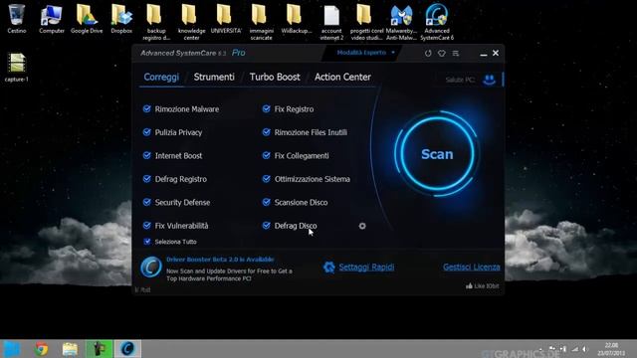Image resolution: width=637 pixels, height=358 pixels.
Task: Select knowledge center desktop folder
Action: (191, 22)
